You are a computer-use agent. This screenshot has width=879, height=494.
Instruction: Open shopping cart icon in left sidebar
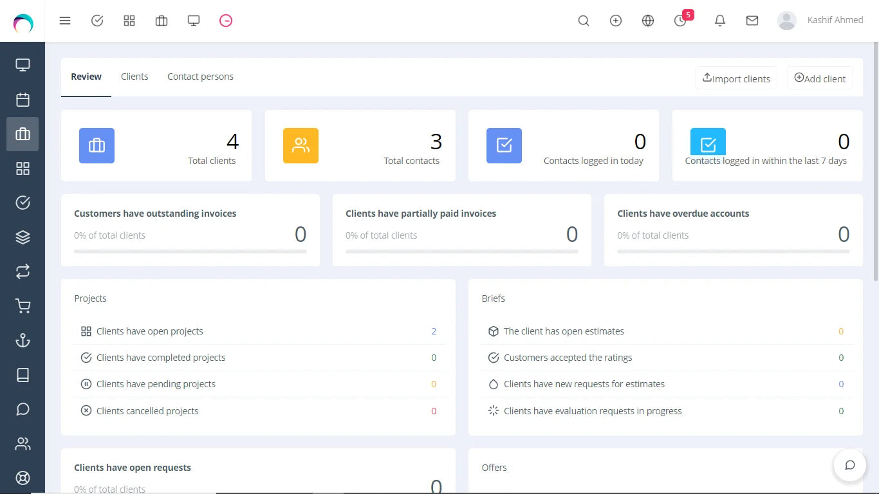[23, 306]
